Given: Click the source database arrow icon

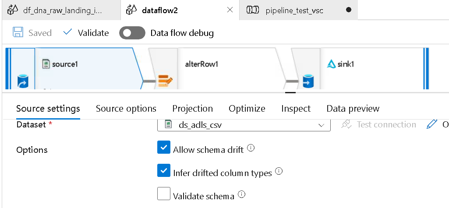Looking at the screenshot, I should 23,81.
